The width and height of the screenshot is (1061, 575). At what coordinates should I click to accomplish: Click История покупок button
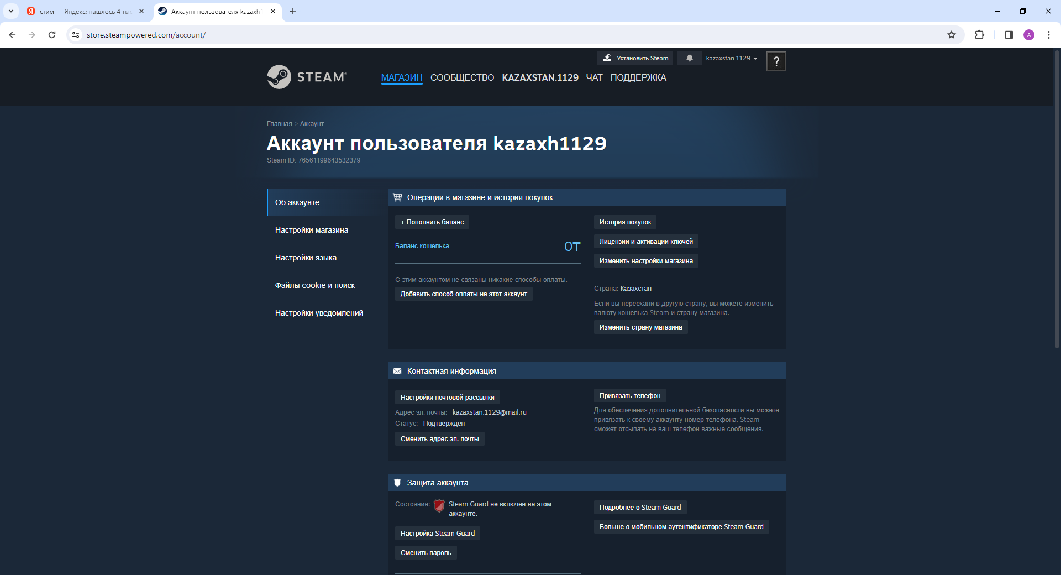[x=625, y=222]
